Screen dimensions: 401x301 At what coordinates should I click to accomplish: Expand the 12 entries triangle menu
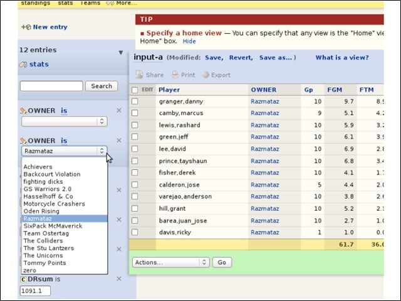[x=121, y=53]
